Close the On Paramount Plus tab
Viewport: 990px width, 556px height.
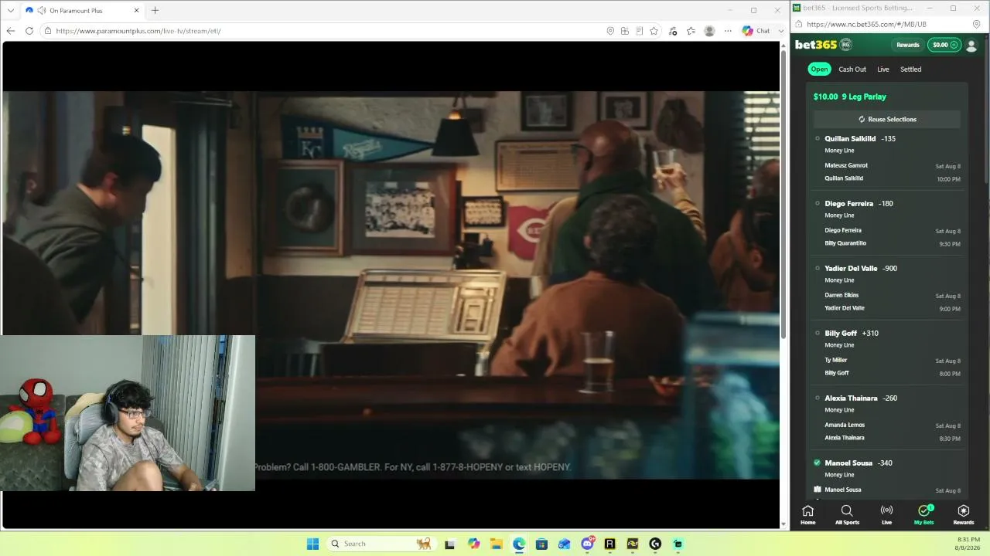(137, 11)
